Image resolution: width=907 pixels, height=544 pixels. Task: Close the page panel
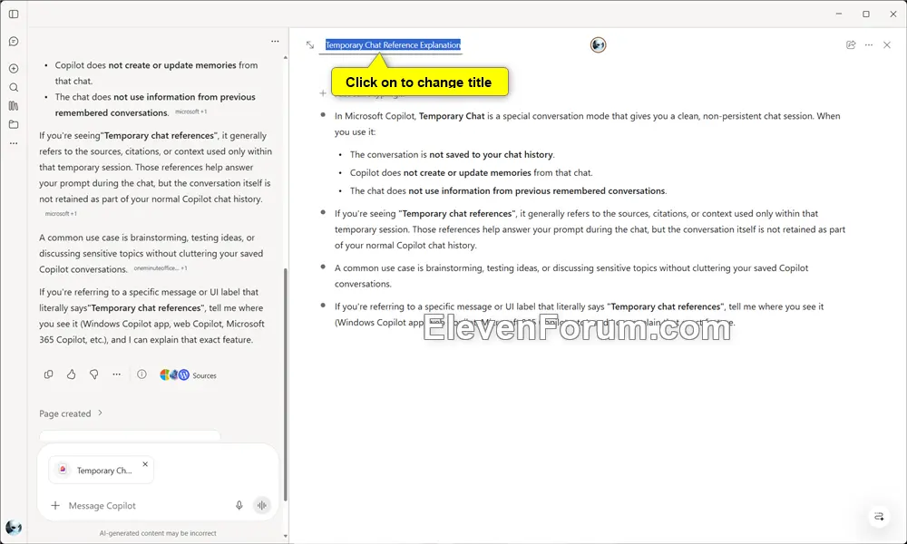pyautogui.click(x=887, y=44)
